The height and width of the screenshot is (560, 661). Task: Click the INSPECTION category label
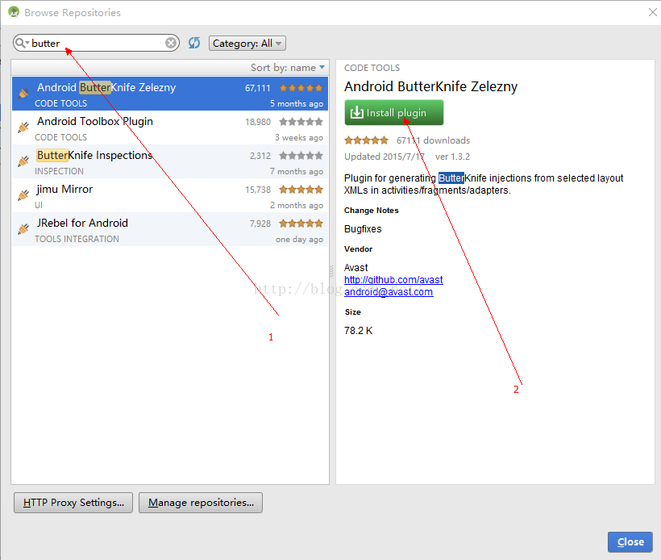59,171
